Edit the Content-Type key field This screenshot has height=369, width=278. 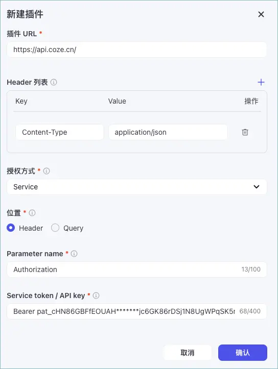(x=60, y=132)
